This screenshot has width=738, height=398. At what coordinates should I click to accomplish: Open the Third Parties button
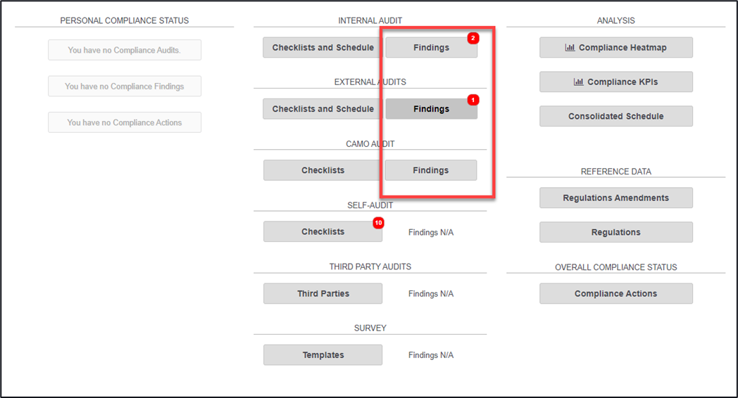coord(323,294)
